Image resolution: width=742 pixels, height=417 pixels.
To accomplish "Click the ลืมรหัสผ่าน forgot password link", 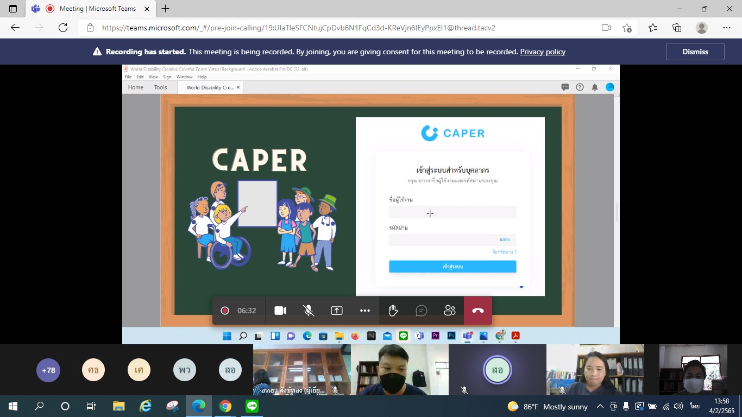I will pos(504,252).
